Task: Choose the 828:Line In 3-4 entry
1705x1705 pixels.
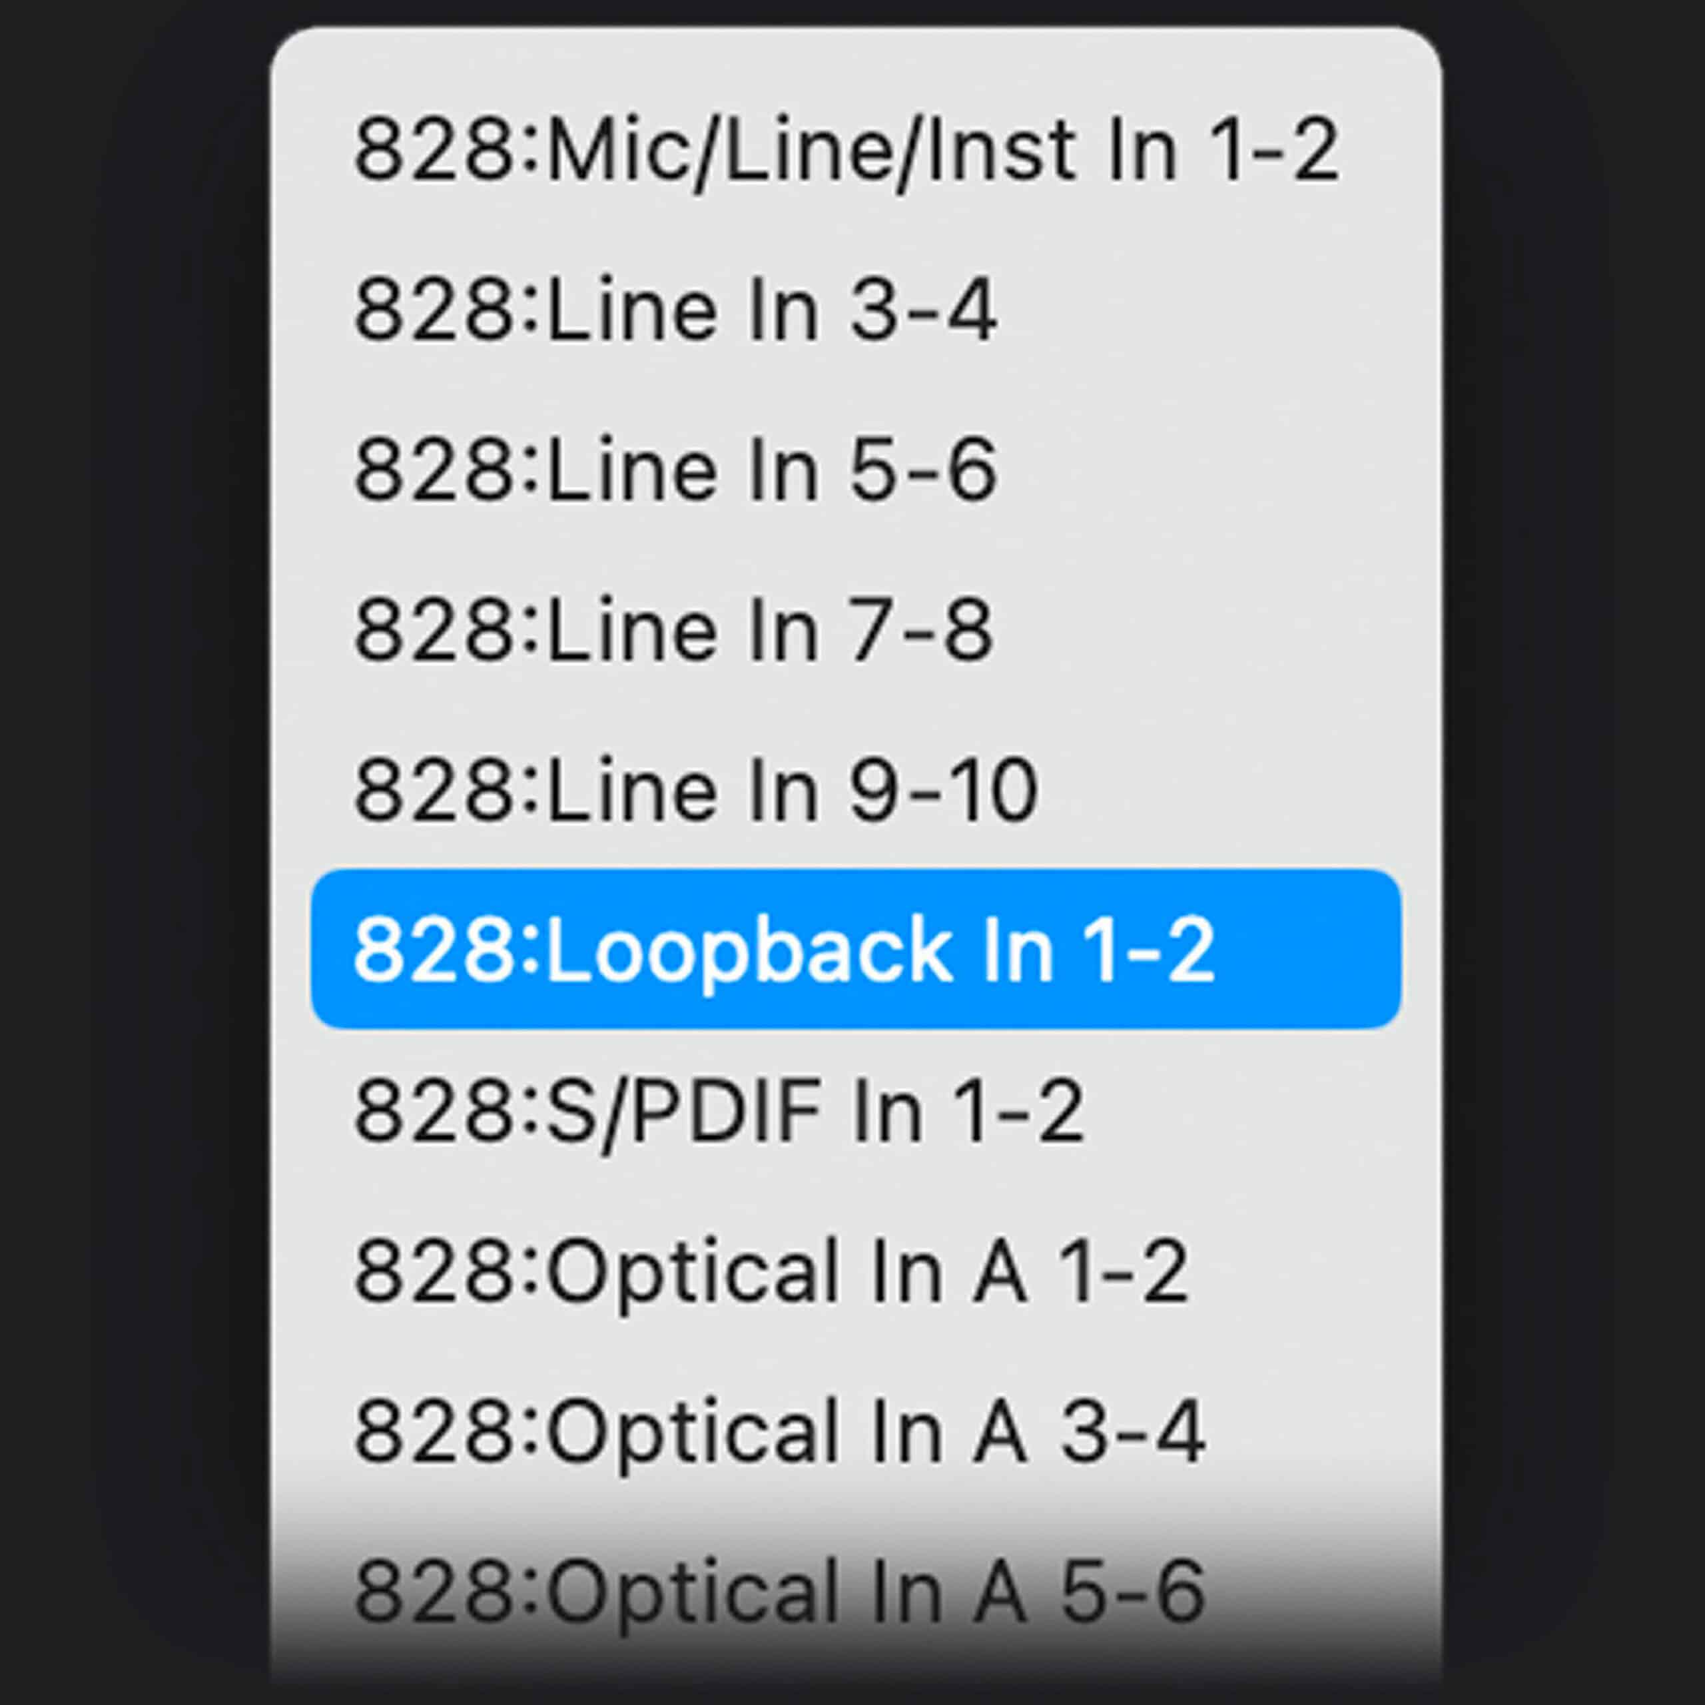Action: click(676, 310)
